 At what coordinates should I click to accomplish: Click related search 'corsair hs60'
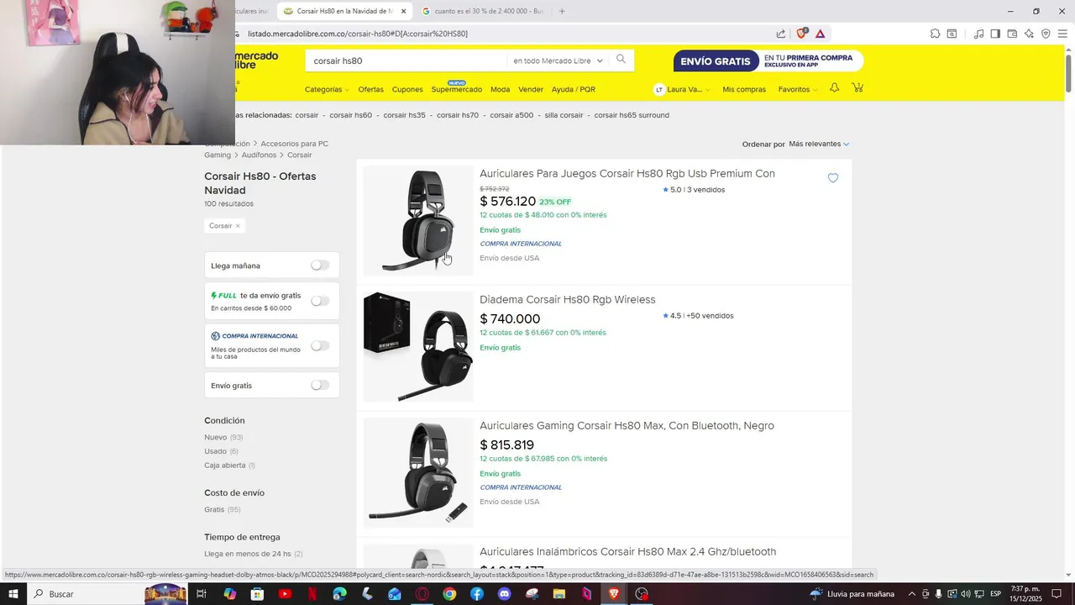(x=350, y=115)
